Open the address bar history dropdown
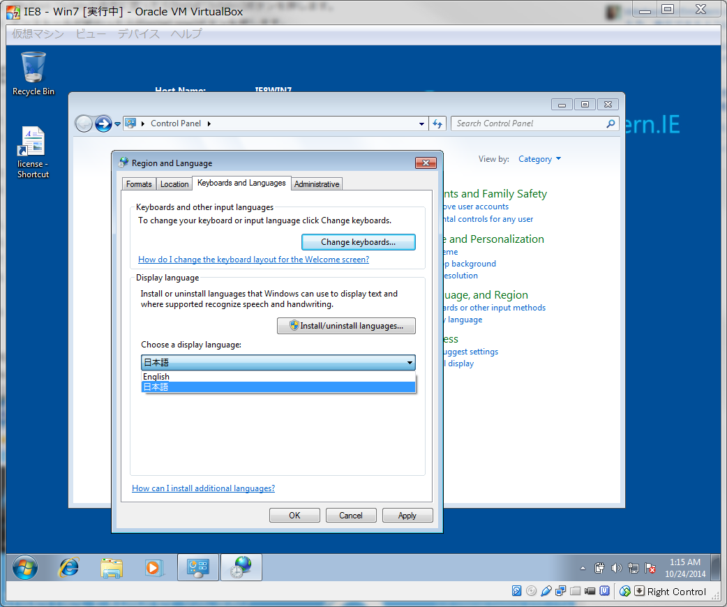Screen dimensions: 727x607 [x=421, y=123]
